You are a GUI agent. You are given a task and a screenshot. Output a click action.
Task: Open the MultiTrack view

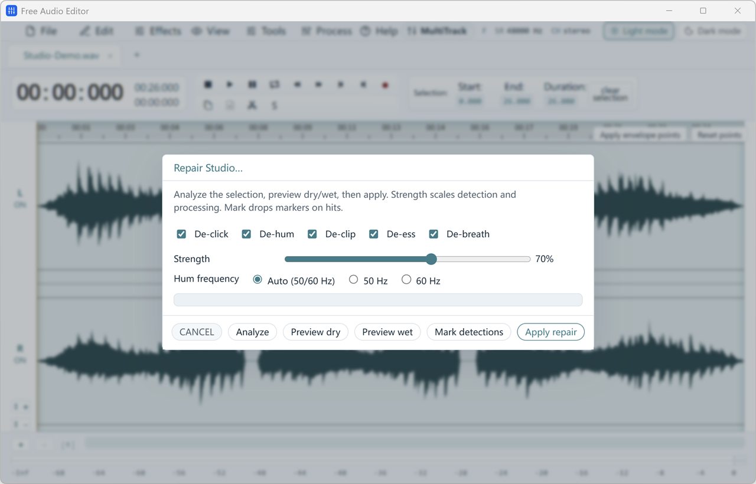437,31
